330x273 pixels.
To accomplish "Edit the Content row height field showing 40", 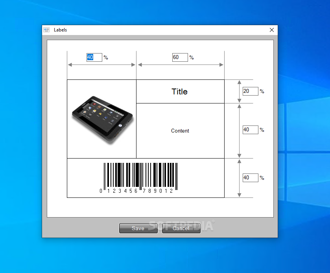I will [x=250, y=130].
